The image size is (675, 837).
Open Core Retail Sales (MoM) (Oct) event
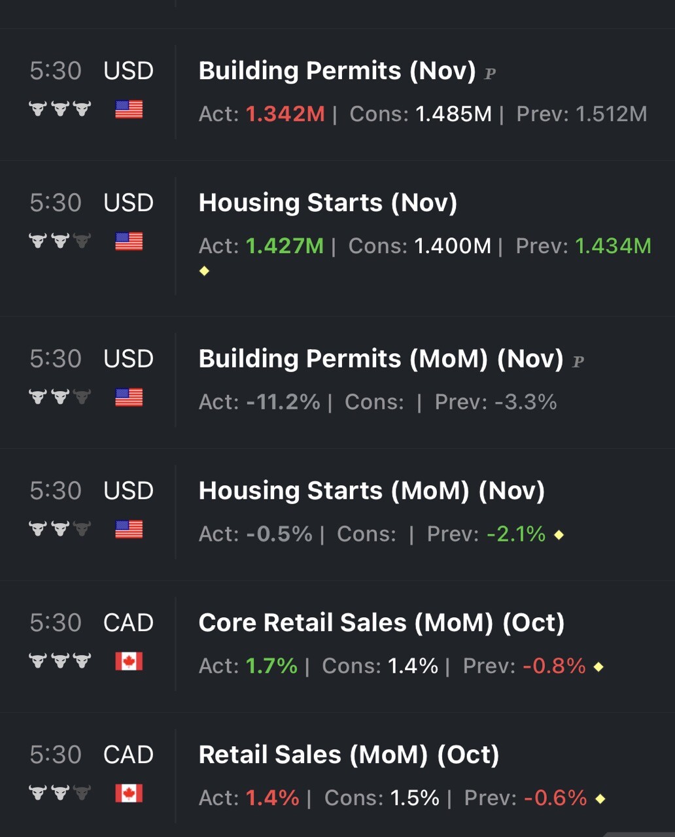pyautogui.click(x=381, y=623)
